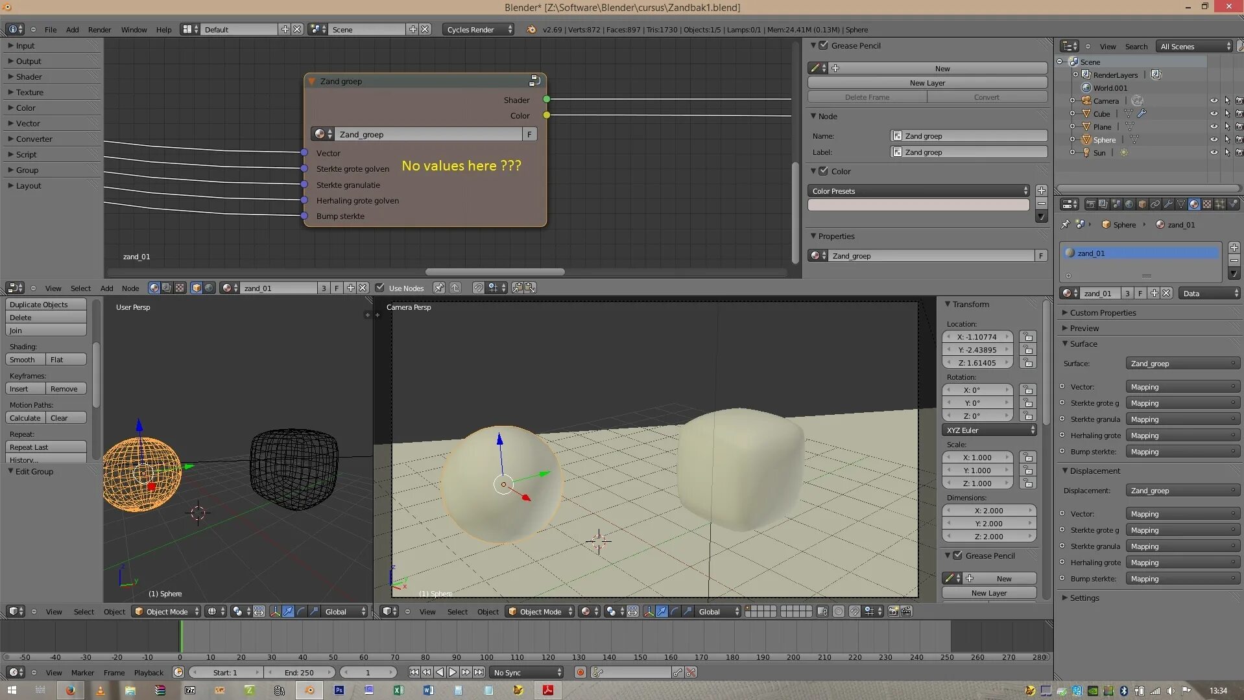
Task: Open the Render menu
Action: coord(99,29)
